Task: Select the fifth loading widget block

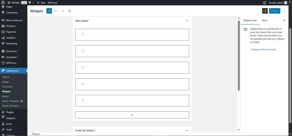Action: pyautogui.click(x=132, y=101)
